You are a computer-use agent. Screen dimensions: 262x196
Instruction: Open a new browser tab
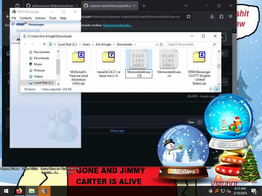coord(144,6)
